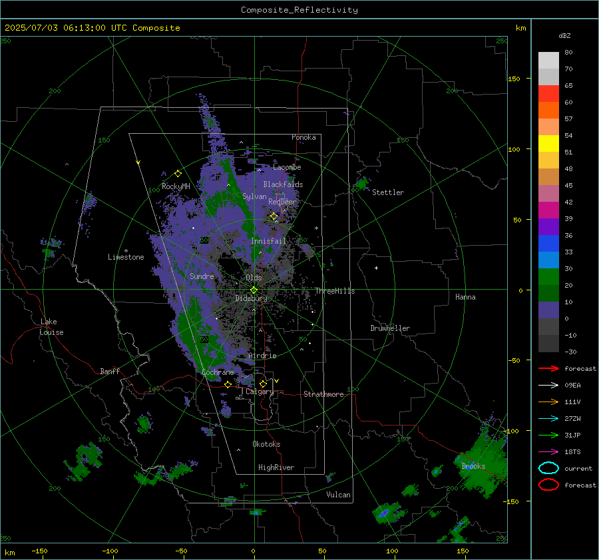Screen dimensions: 599x560
Task: Click the Vulcan city label
Action: 338,495
